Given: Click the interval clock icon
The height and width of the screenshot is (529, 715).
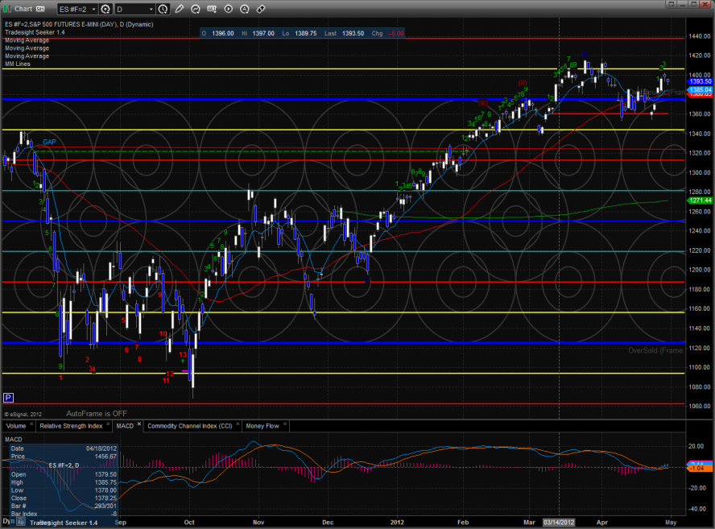Looking at the screenshot, I should click(163, 10).
